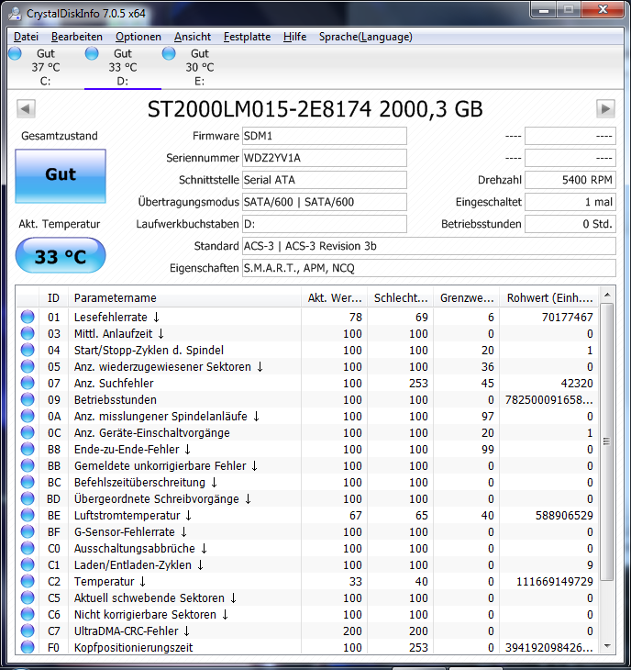Select raw value 111669149729 in Temperatur row
The width and height of the screenshot is (631, 670).
tap(555, 581)
